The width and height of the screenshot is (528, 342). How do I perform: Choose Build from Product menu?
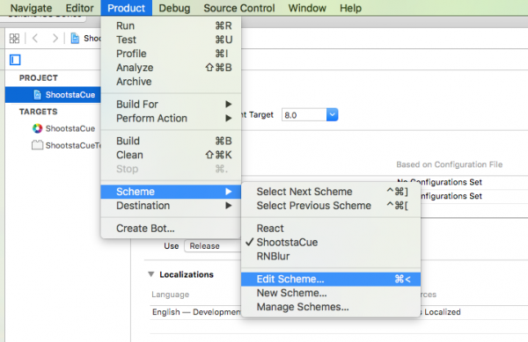coord(171,141)
